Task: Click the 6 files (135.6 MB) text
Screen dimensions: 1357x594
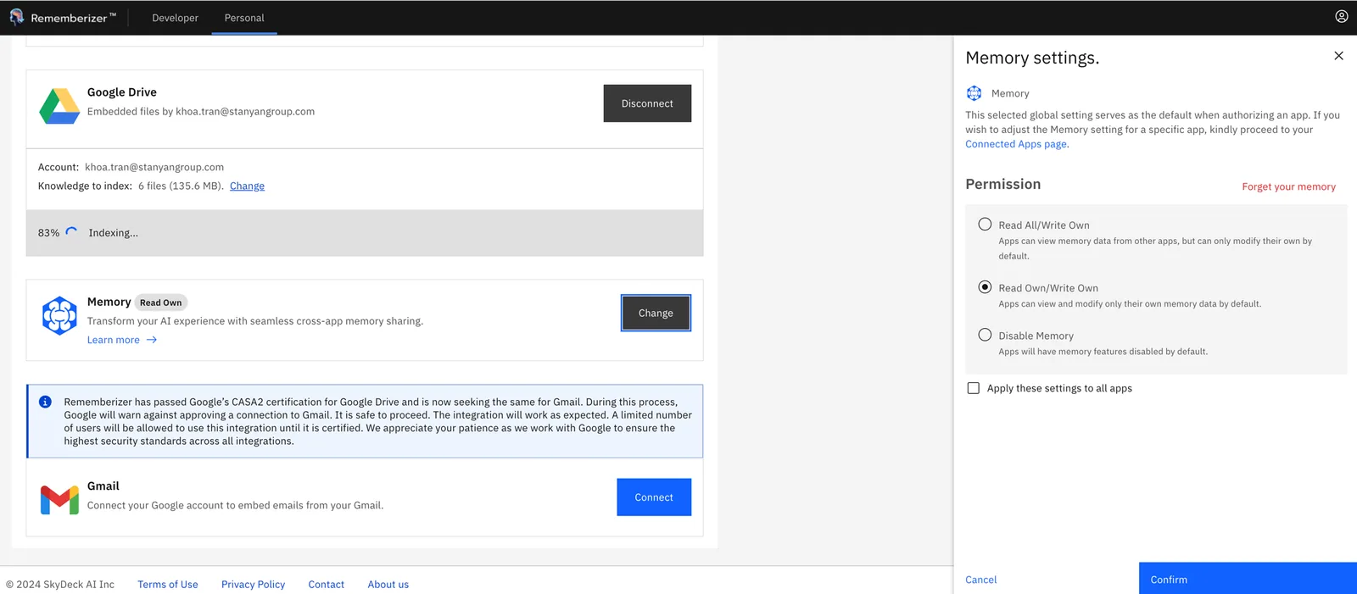Action: point(181,186)
